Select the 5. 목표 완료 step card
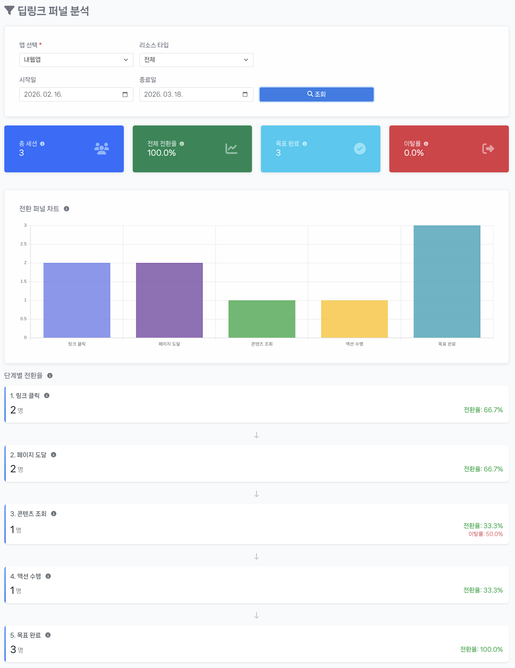The height and width of the screenshot is (668, 515). tap(257, 643)
